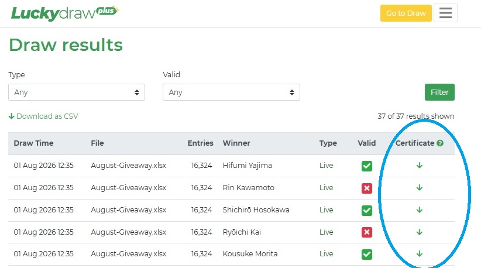Download certificate for Rin Kawamoto
481x268 pixels.
(x=420, y=188)
